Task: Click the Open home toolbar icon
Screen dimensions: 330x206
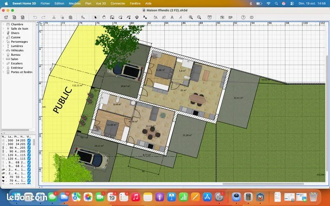Action: click(14, 17)
